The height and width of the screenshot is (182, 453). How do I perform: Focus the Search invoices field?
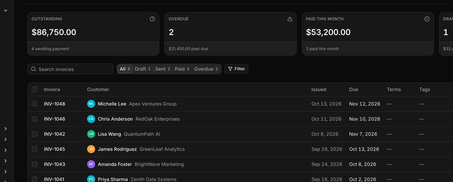[70, 69]
